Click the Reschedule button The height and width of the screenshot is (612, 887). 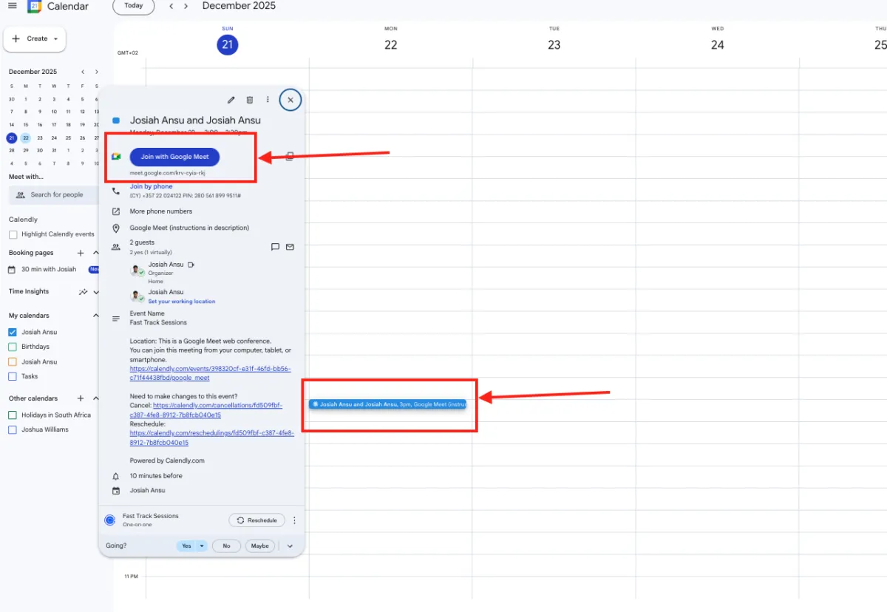click(256, 520)
